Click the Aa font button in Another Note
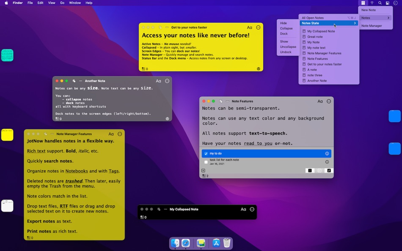402x251 pixels. click(x=158, y=81)
